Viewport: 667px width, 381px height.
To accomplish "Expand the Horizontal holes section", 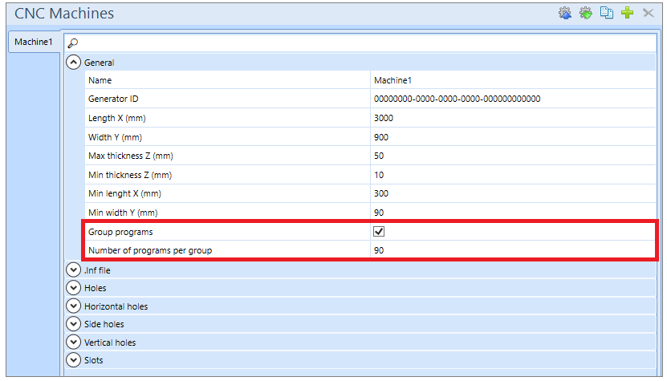I will (x=74, y=306).
